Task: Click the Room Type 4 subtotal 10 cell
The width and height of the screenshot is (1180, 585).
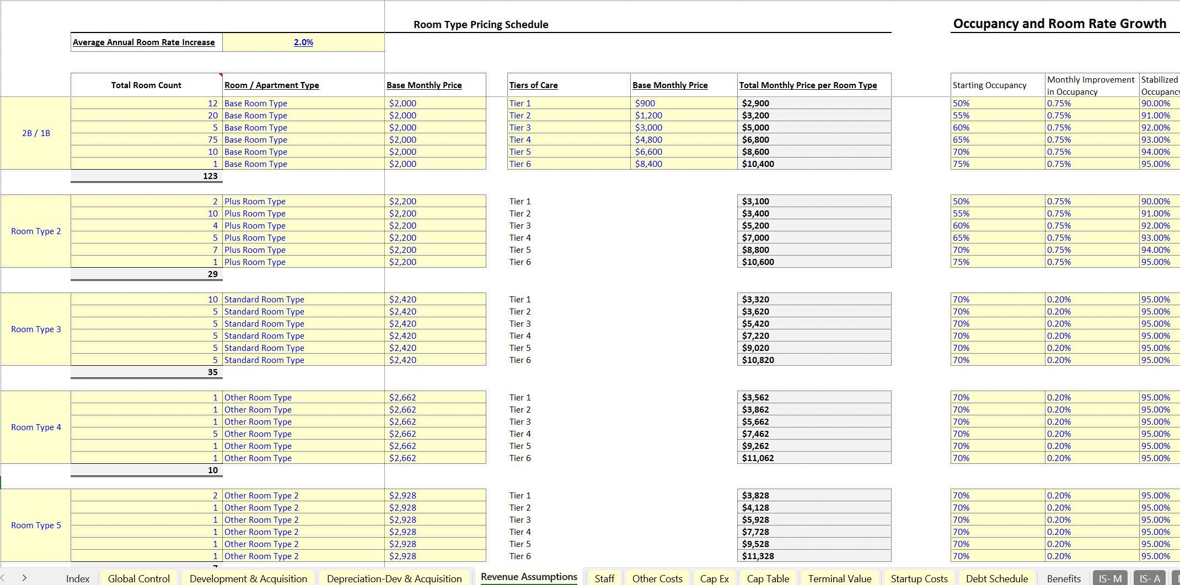Action: [147, 470]
